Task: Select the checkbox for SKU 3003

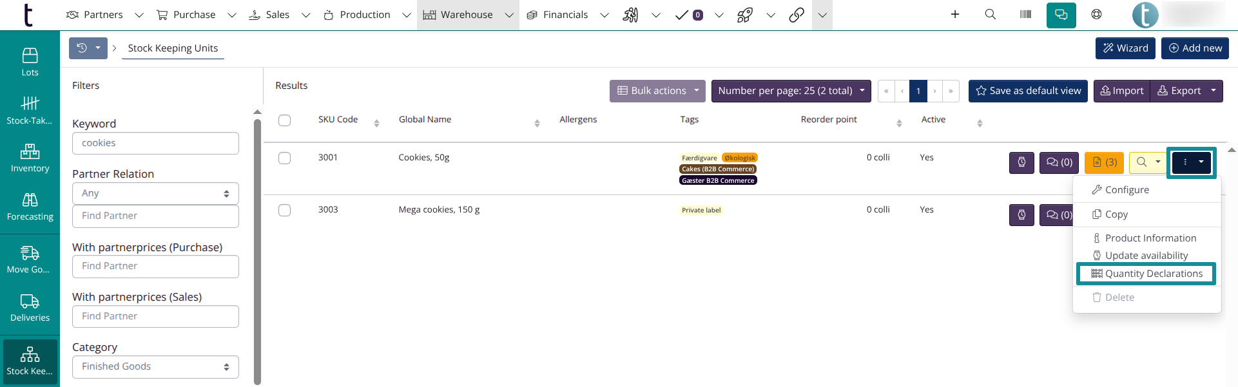Action: [x=284, y=210]
